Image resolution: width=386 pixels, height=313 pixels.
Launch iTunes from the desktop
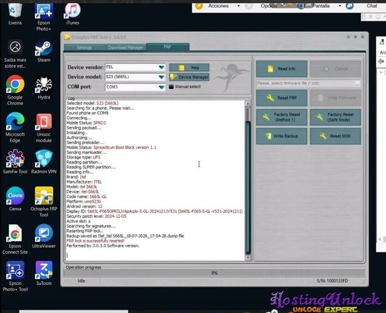click(73, 14)
